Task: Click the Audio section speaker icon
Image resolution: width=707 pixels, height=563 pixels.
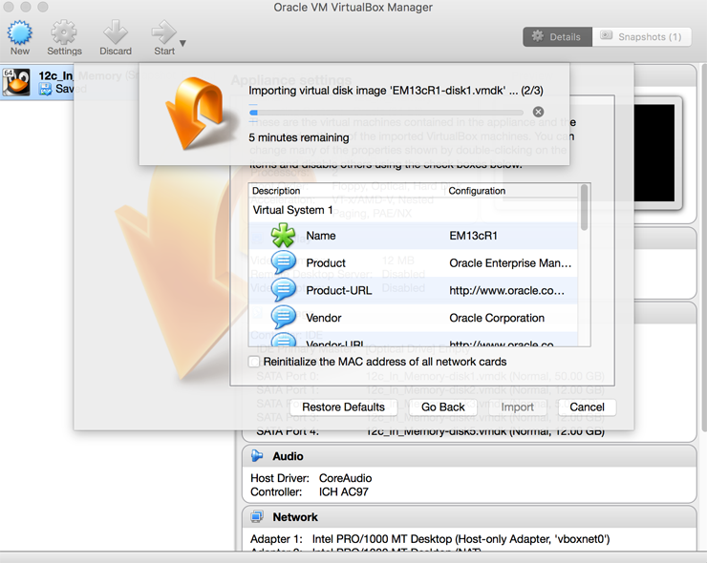Action: coord(257,456)
